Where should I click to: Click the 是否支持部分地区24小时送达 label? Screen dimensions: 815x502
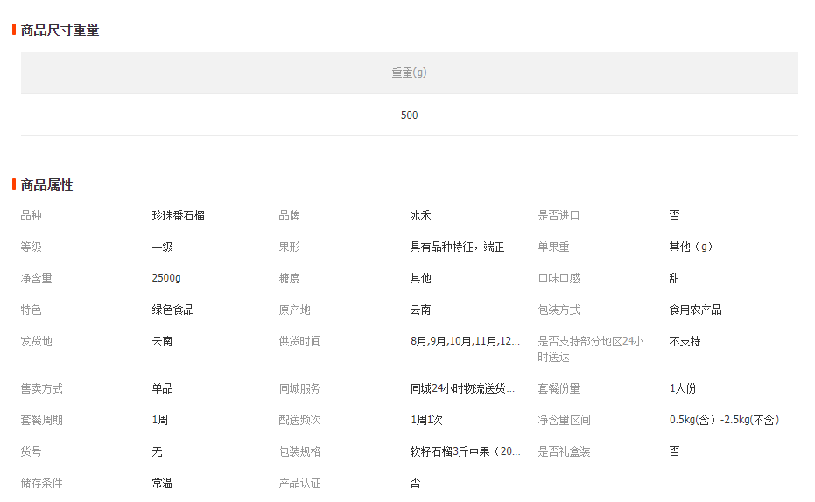point(590,349)
